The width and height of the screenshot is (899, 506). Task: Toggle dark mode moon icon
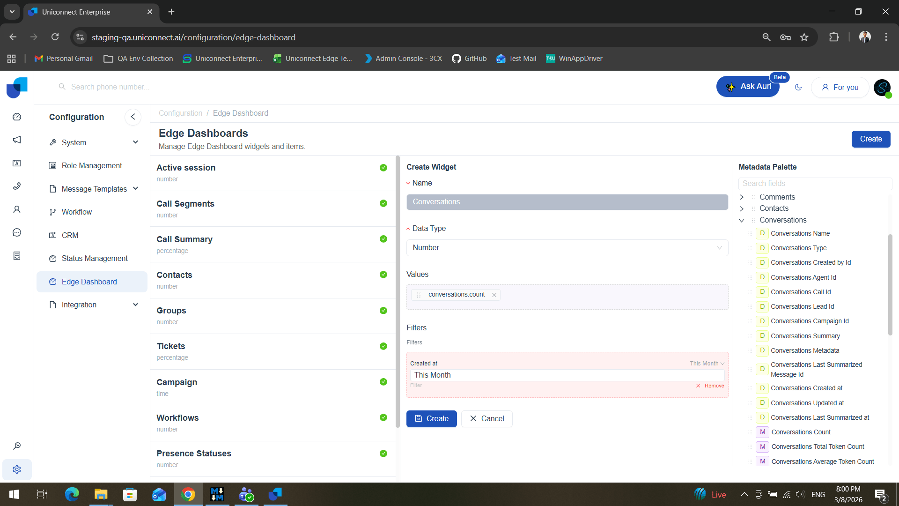coord(798,87)
